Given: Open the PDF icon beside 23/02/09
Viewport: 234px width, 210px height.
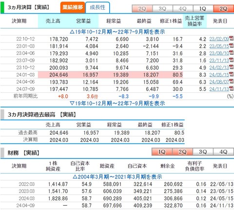Looking at the screenshot, I should tap(232, 38).
